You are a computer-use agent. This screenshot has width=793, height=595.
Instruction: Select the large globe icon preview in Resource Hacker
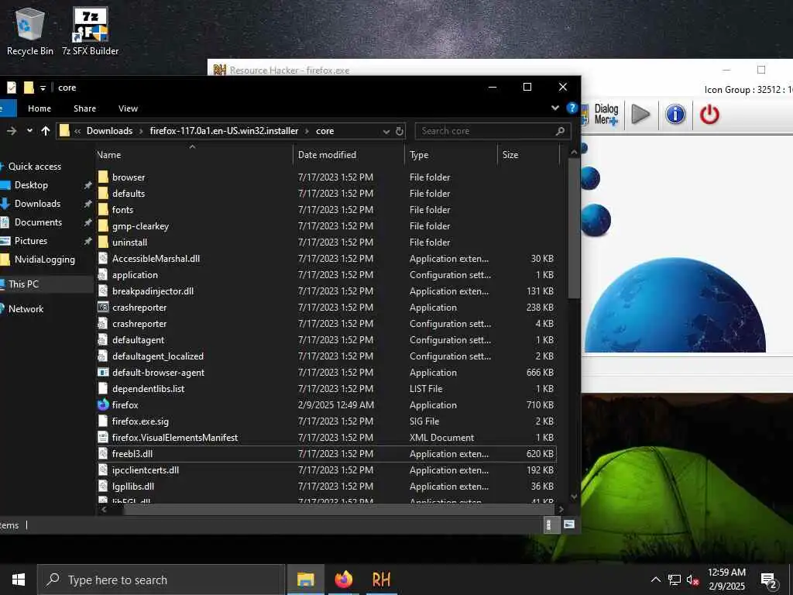(675, 305)
